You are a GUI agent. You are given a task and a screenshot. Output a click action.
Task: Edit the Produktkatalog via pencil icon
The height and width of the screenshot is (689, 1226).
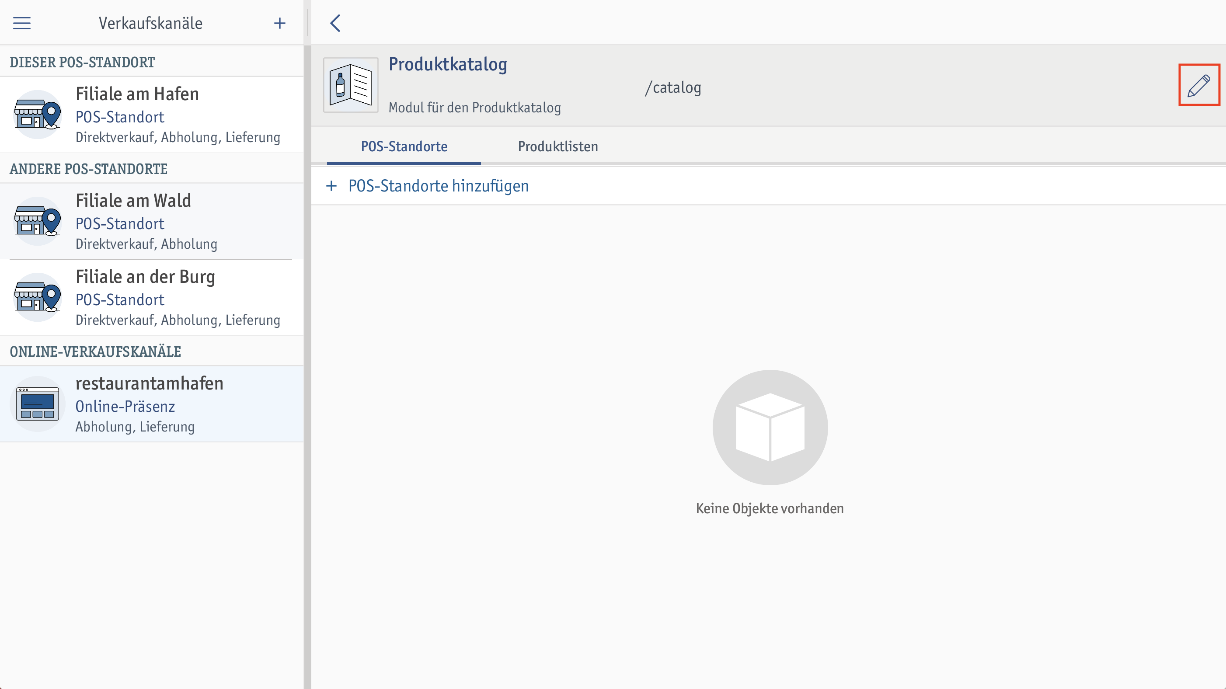[1199, 85]
